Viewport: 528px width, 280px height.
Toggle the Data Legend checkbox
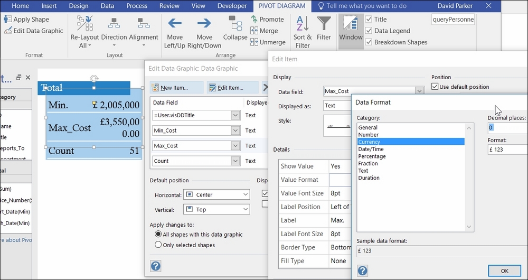[x=369, y=31]
